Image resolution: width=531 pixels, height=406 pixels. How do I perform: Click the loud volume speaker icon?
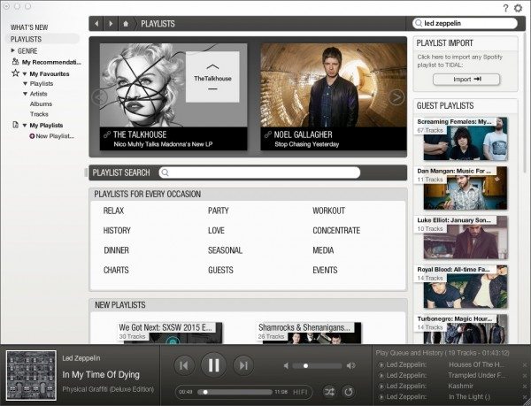350,365
